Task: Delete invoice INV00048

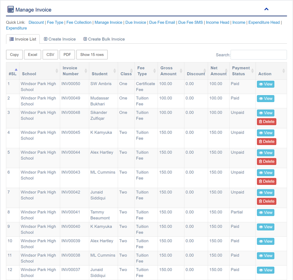Action: pyautogui.click(x=266, y=122)
